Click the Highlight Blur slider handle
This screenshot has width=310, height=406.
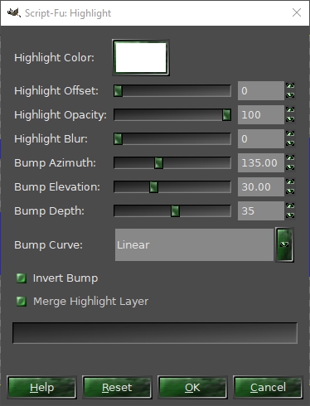(118, 139)
